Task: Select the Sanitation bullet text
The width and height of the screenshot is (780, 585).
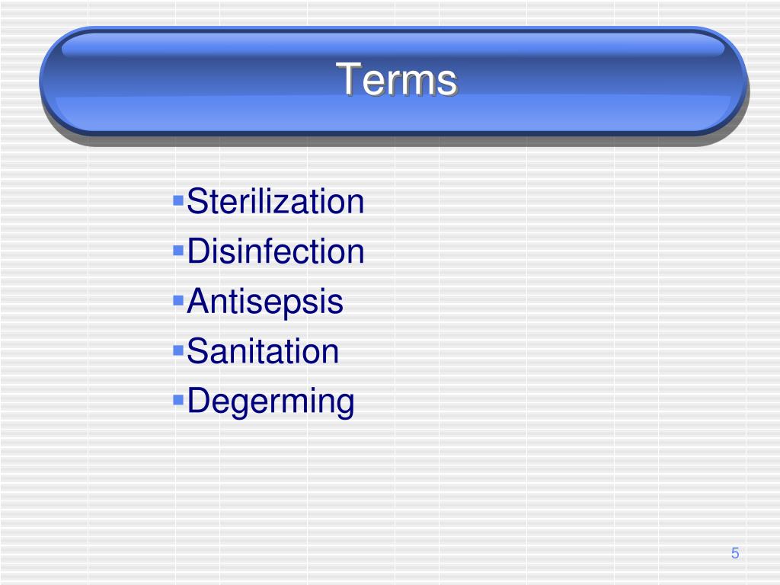Action: pos(263,351)
